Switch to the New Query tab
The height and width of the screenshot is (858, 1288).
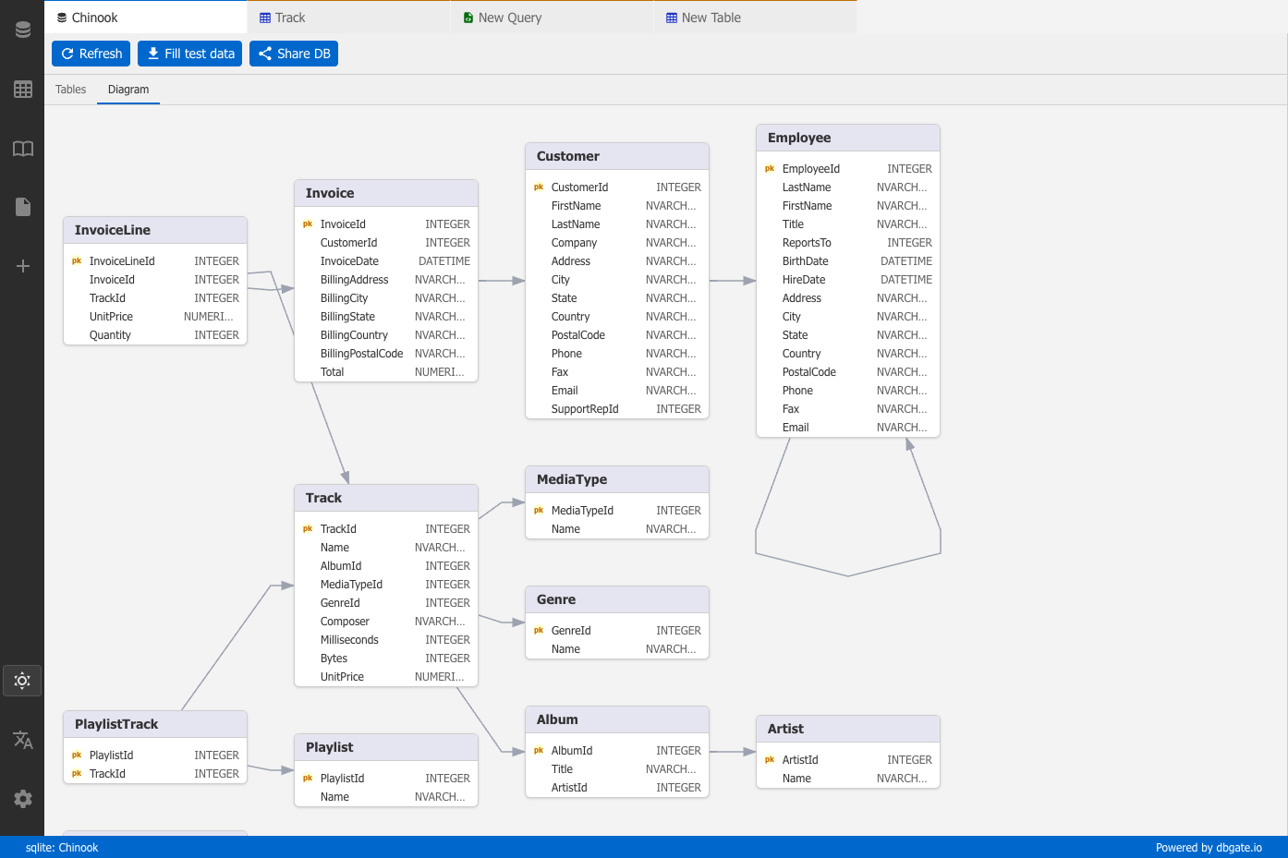(552, 18)
